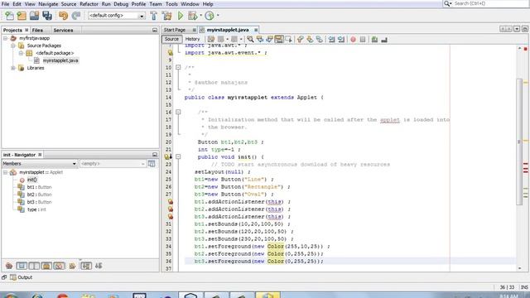The height and width of the screenshot is (298, 530).
Task: Click Stop Macro Recording square icon
Action: 363,40
